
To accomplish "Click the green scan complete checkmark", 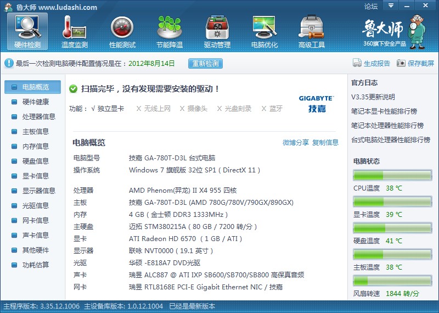I will 74,89.
